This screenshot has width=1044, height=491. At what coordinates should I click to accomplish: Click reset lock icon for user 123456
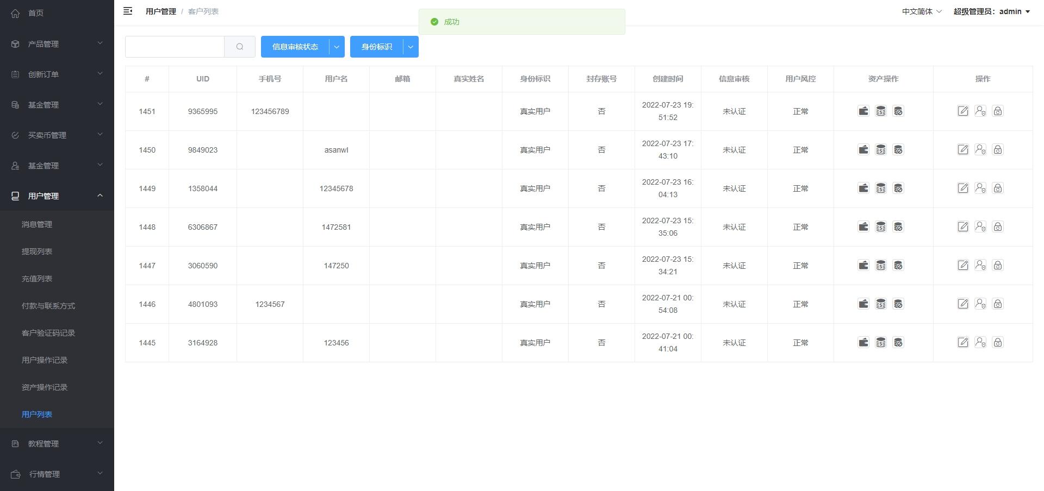pos(998,342)
